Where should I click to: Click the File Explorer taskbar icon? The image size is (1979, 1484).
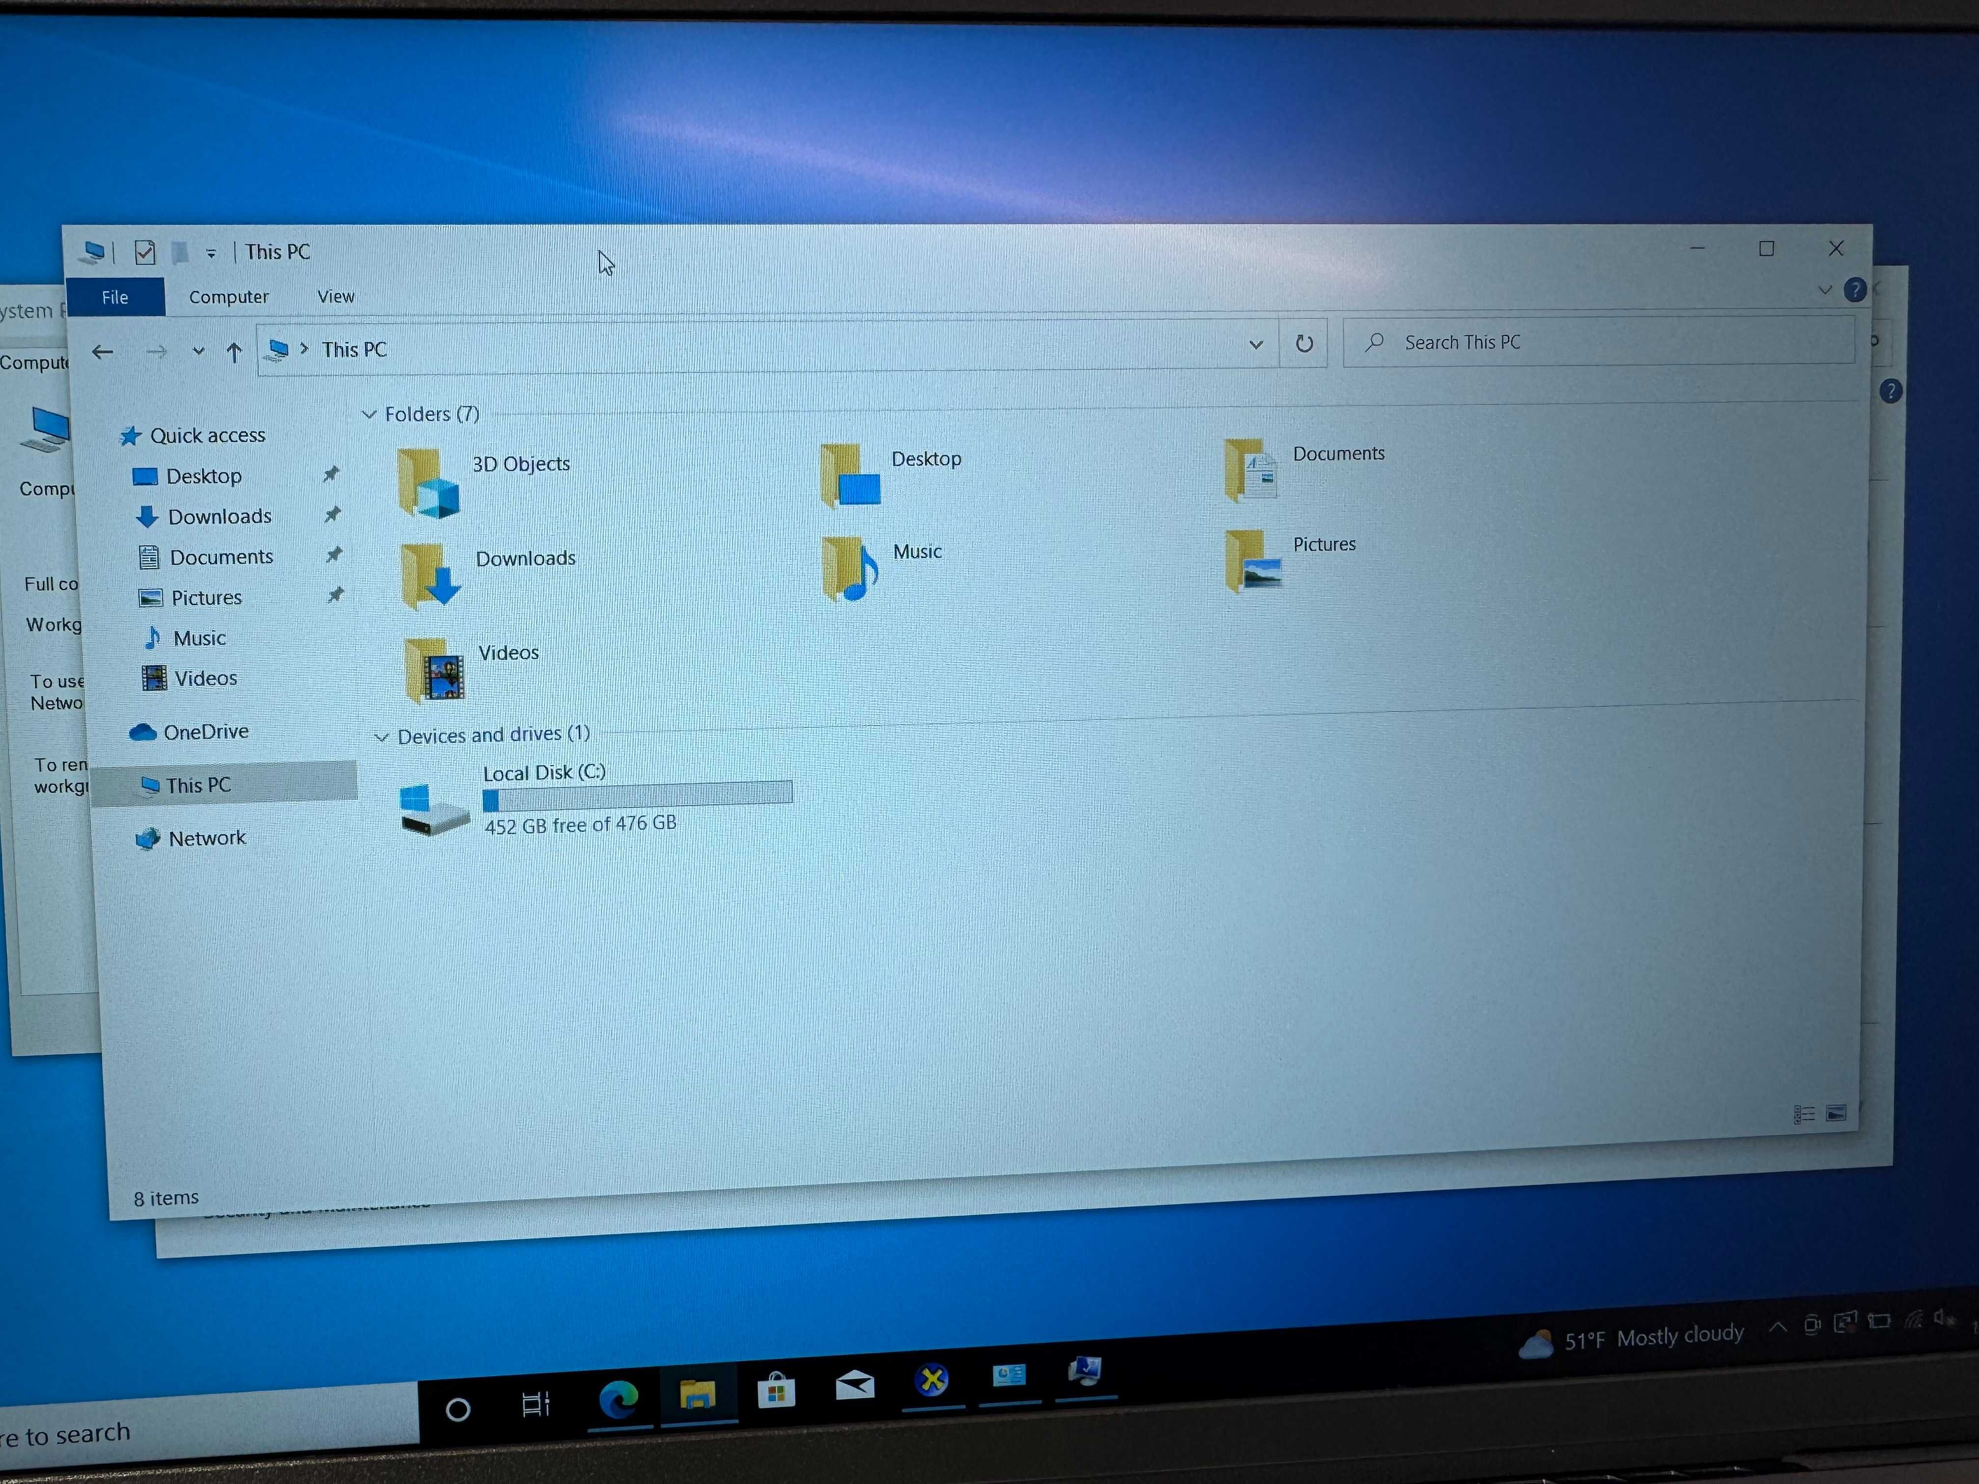(697, 1395)
